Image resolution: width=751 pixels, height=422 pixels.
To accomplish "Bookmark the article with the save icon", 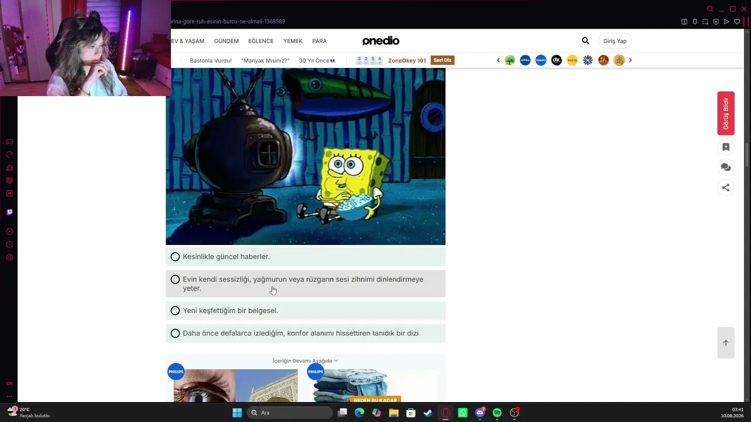I will pyautogui.click(x=726, y=147).
